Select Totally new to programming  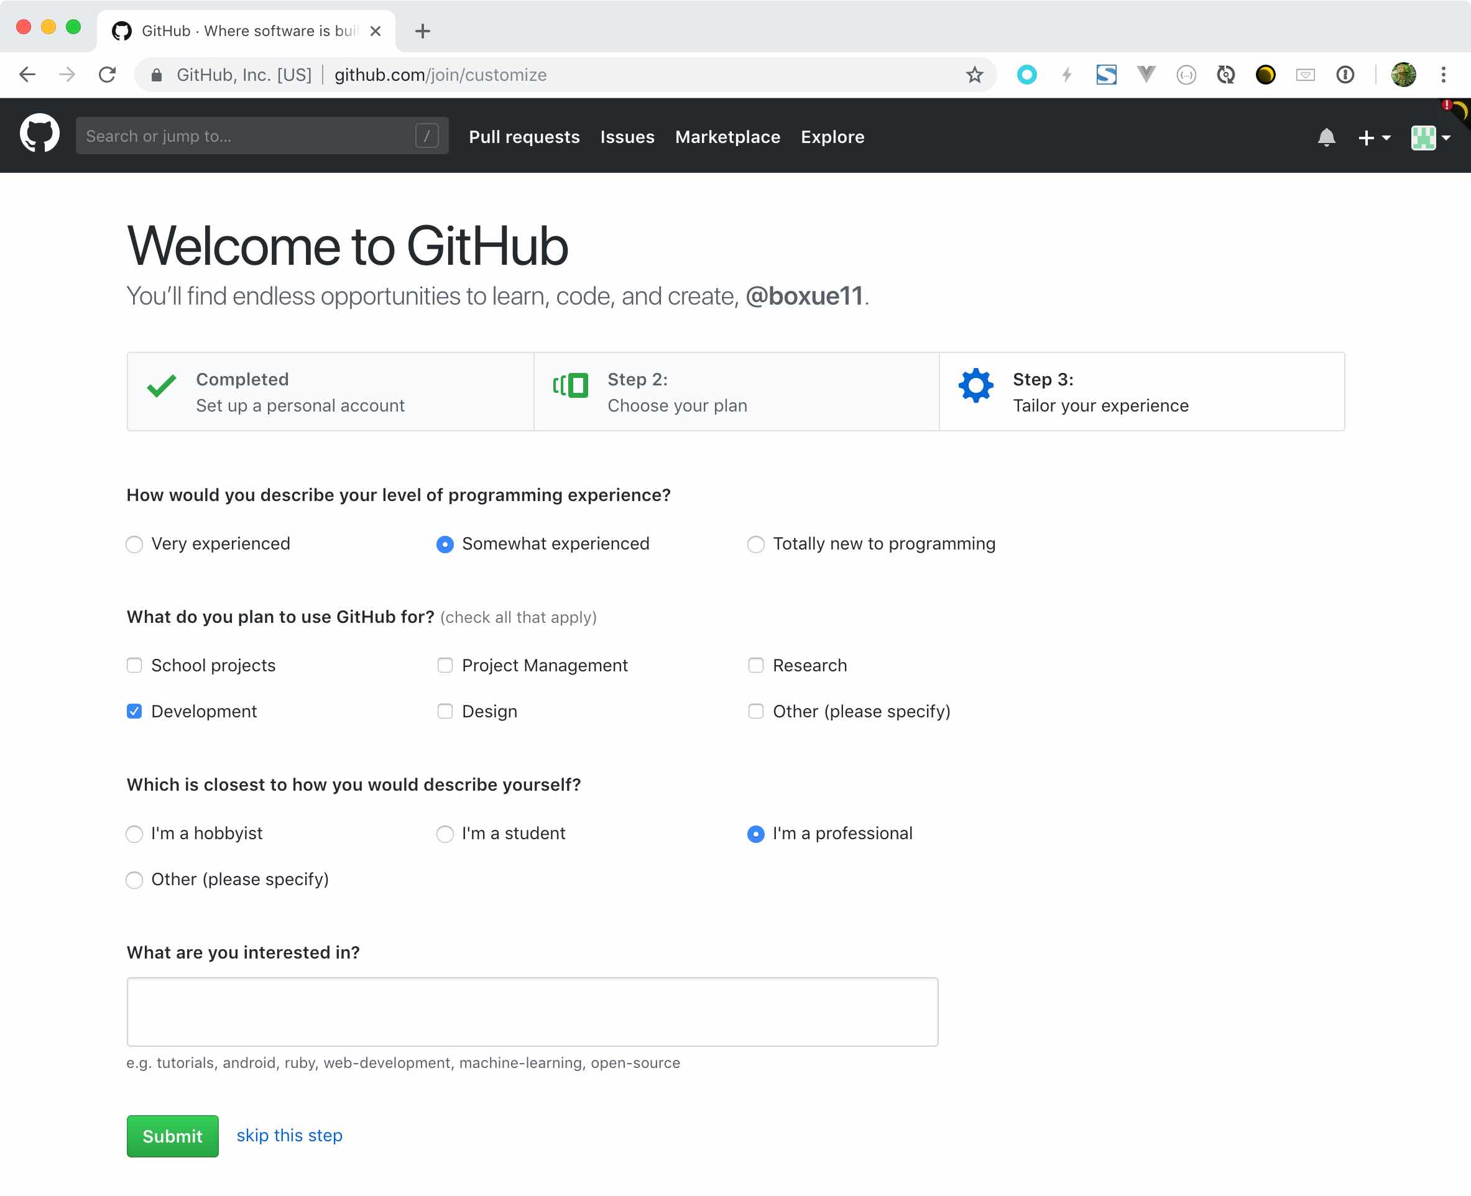(756, 545)
